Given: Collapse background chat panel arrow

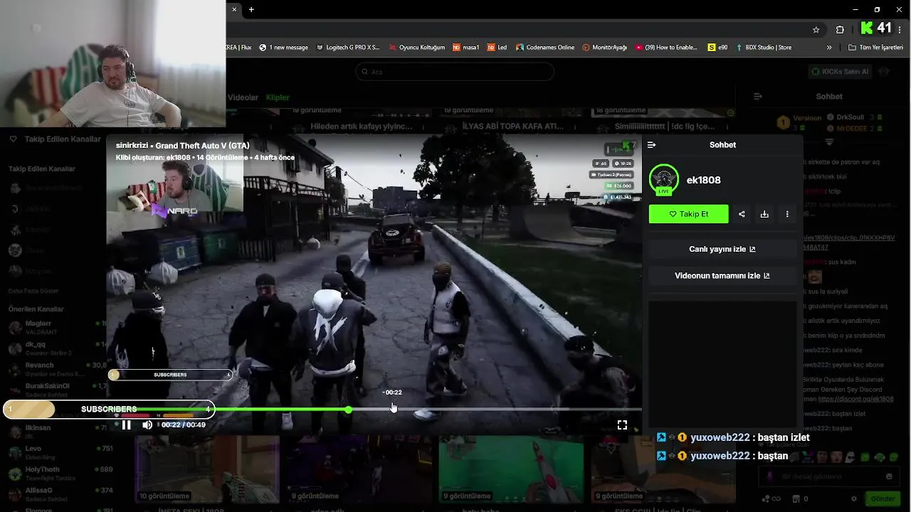Looking at the screenshot, I should pos(758,96).
